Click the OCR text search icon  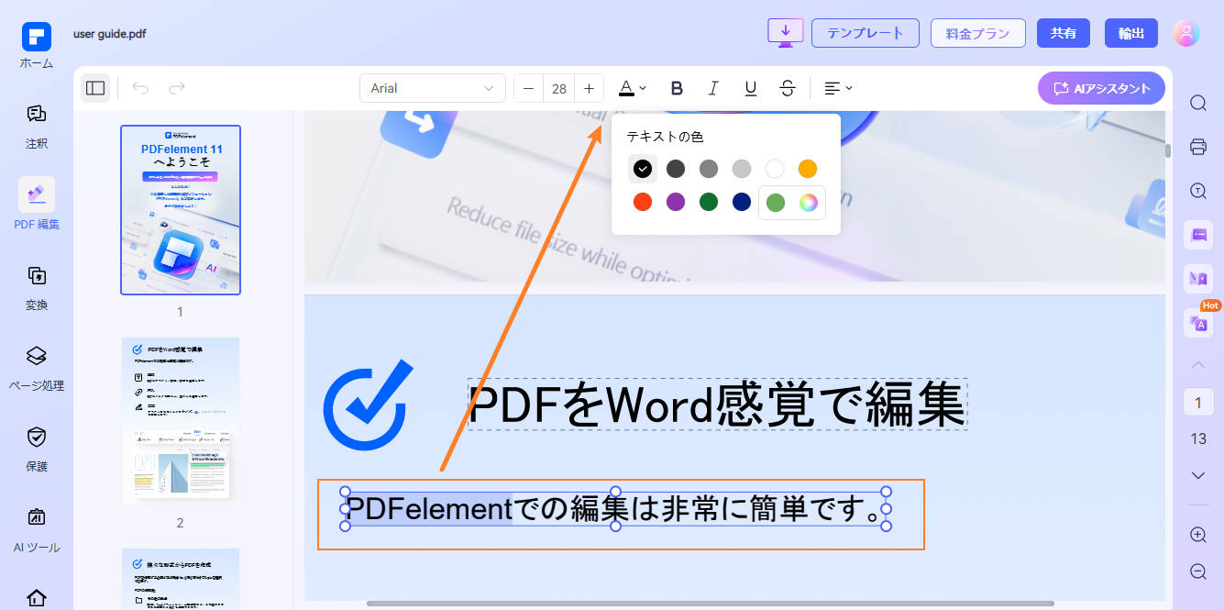tap(1198, 191)
